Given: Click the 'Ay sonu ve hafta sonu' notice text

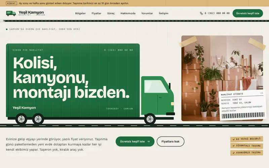Looking at the screenshot, I should pos(74,3).
